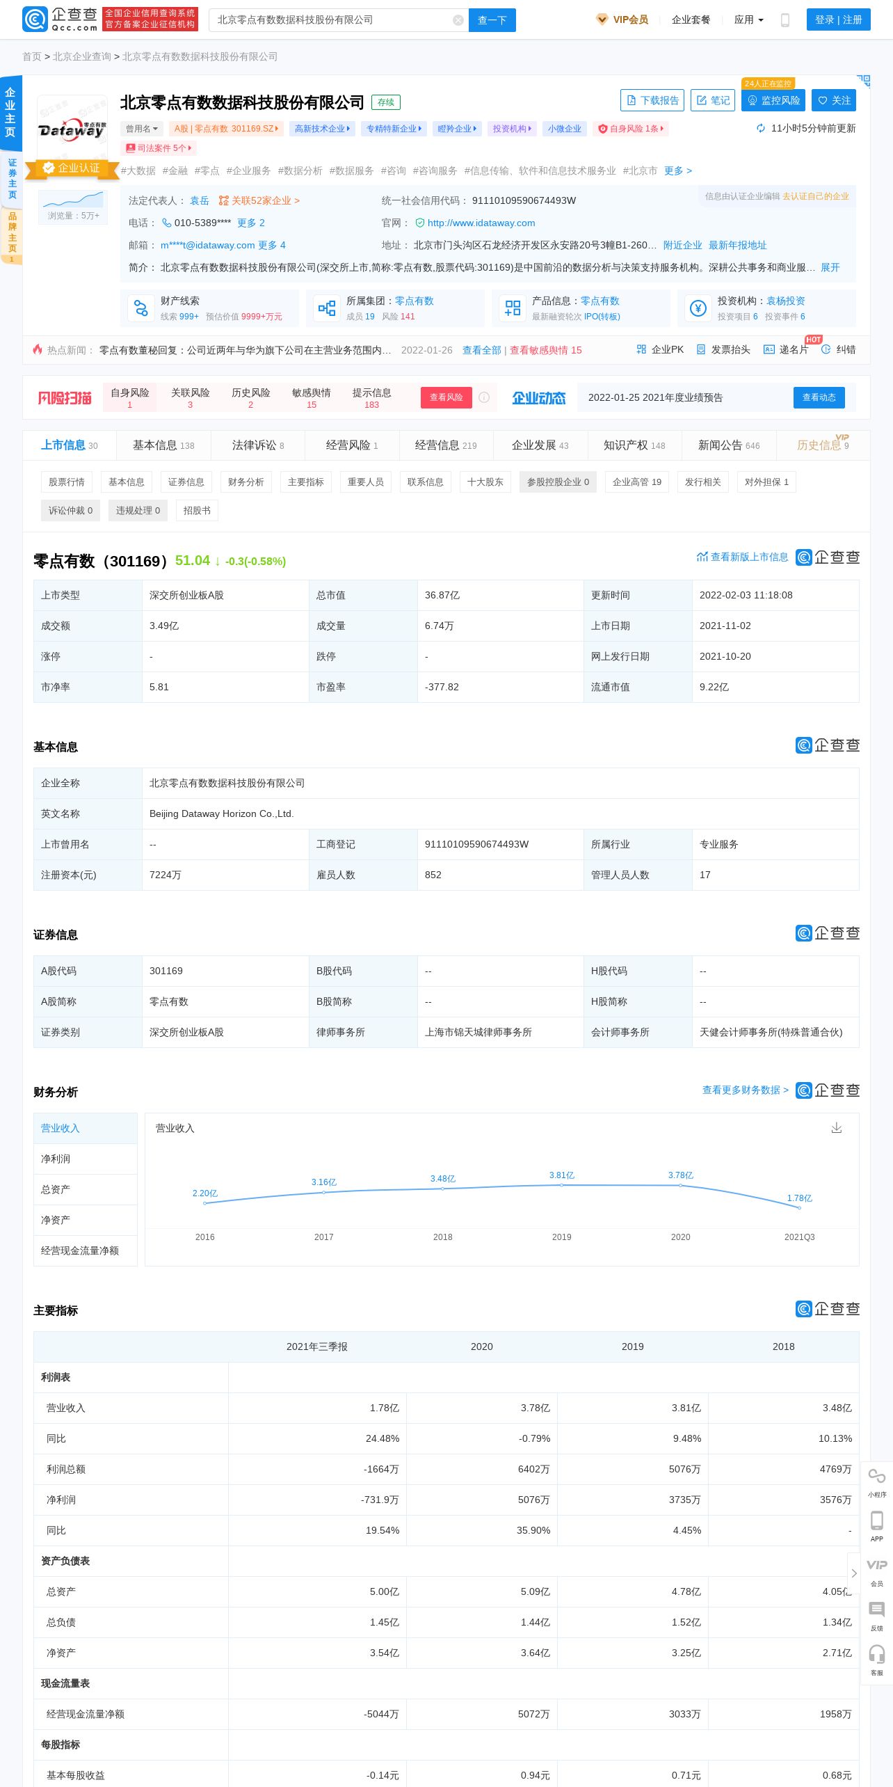The image size is (893, 1787).
Task: Click the 2019 point on revenue chart
Action: (x=561, y=1184)
